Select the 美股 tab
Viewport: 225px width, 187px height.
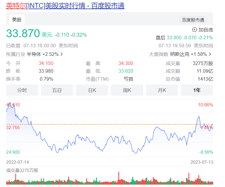[x=17, y=20]
